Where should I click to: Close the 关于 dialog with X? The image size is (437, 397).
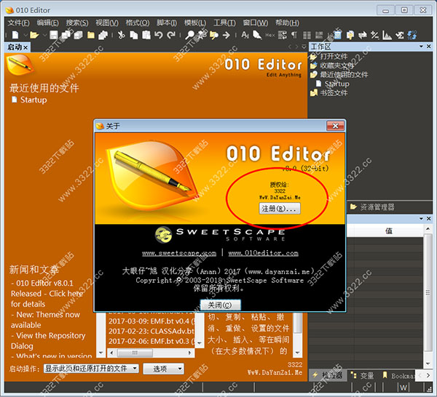(335, 126)
